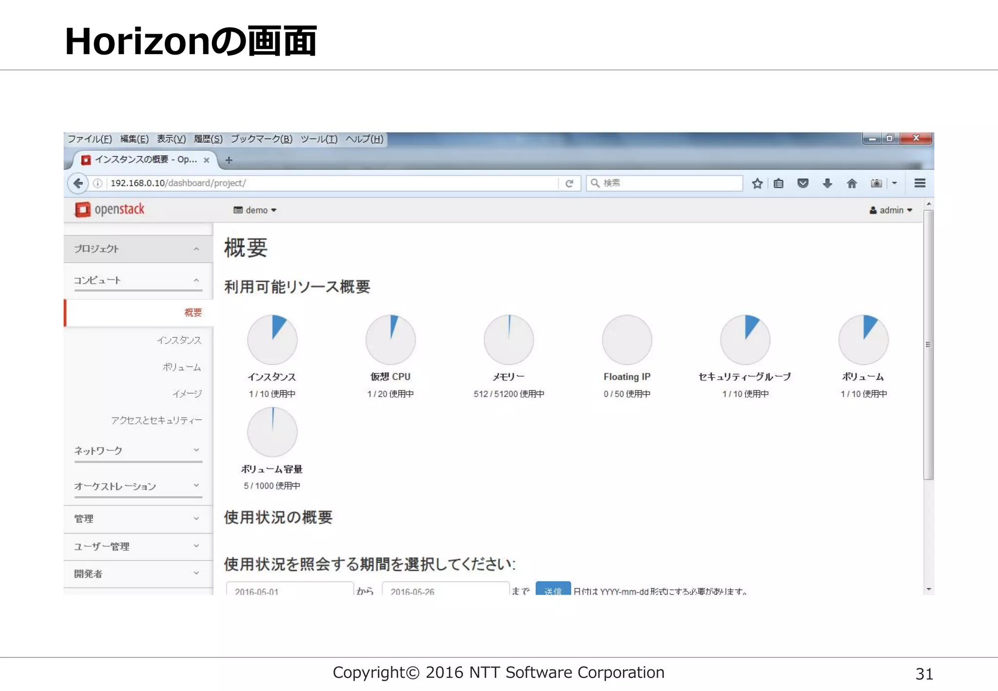Click the インスタンス usage pie chart
Image resolution: width=998 pixels, height=691 pixels.
272,340
